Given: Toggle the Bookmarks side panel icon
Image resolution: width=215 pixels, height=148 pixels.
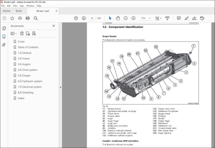Looking at the screenshot, I should (4, 36).
